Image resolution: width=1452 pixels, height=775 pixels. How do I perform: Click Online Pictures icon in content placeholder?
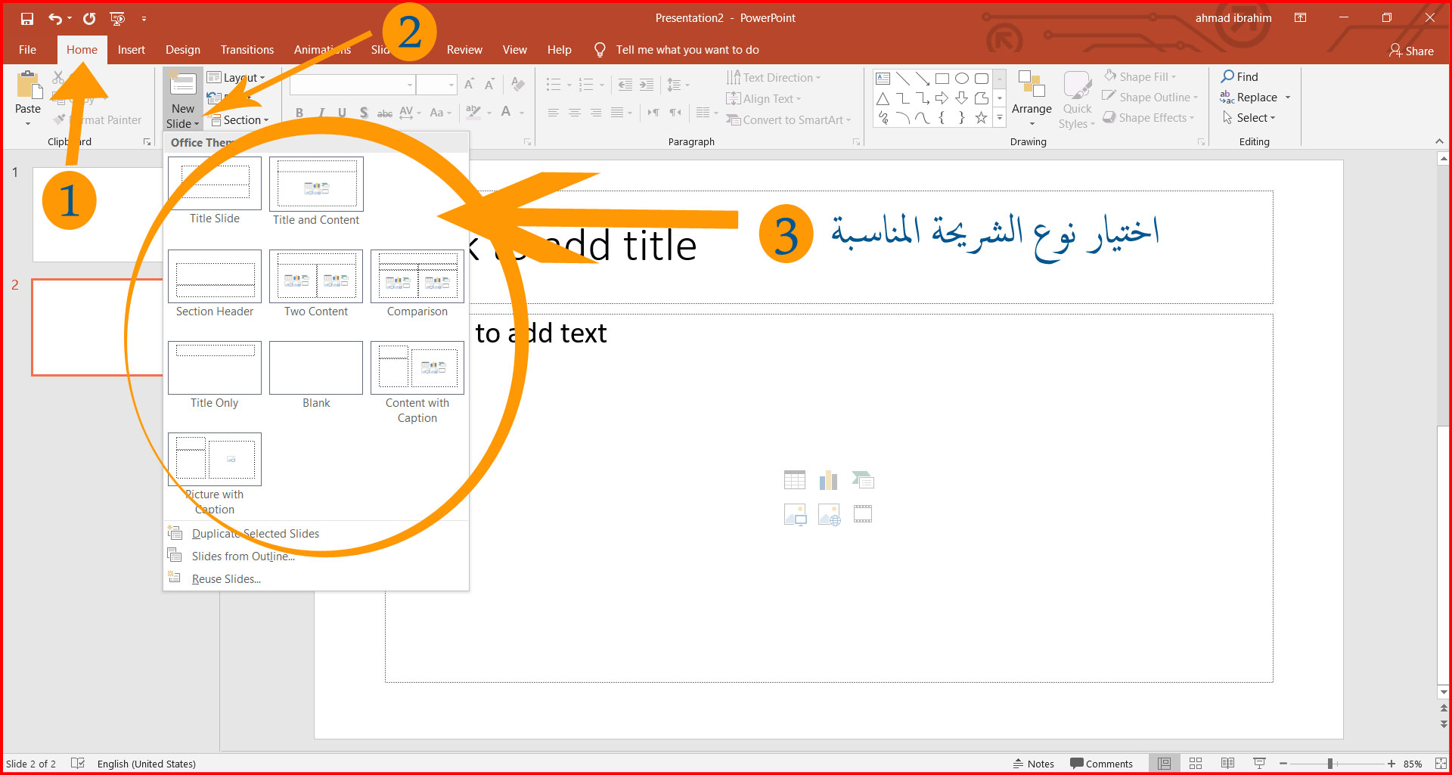[x=829, y=514]
